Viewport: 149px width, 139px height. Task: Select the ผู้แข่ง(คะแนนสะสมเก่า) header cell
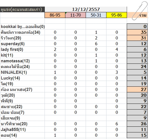(x=22, y=9)
